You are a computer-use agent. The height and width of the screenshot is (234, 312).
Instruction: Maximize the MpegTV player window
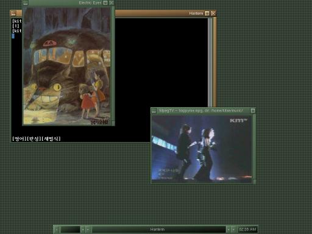click(253, 111)
